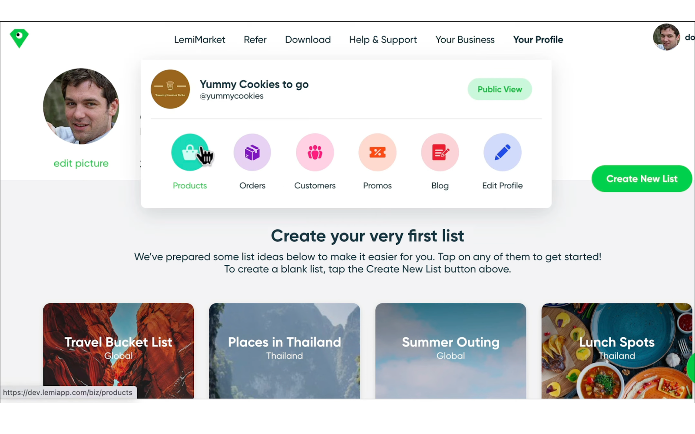This screenshot has height=434, width=695.
Task: Open the user avatar in top-right corner
Action: (x=666, y=37)
